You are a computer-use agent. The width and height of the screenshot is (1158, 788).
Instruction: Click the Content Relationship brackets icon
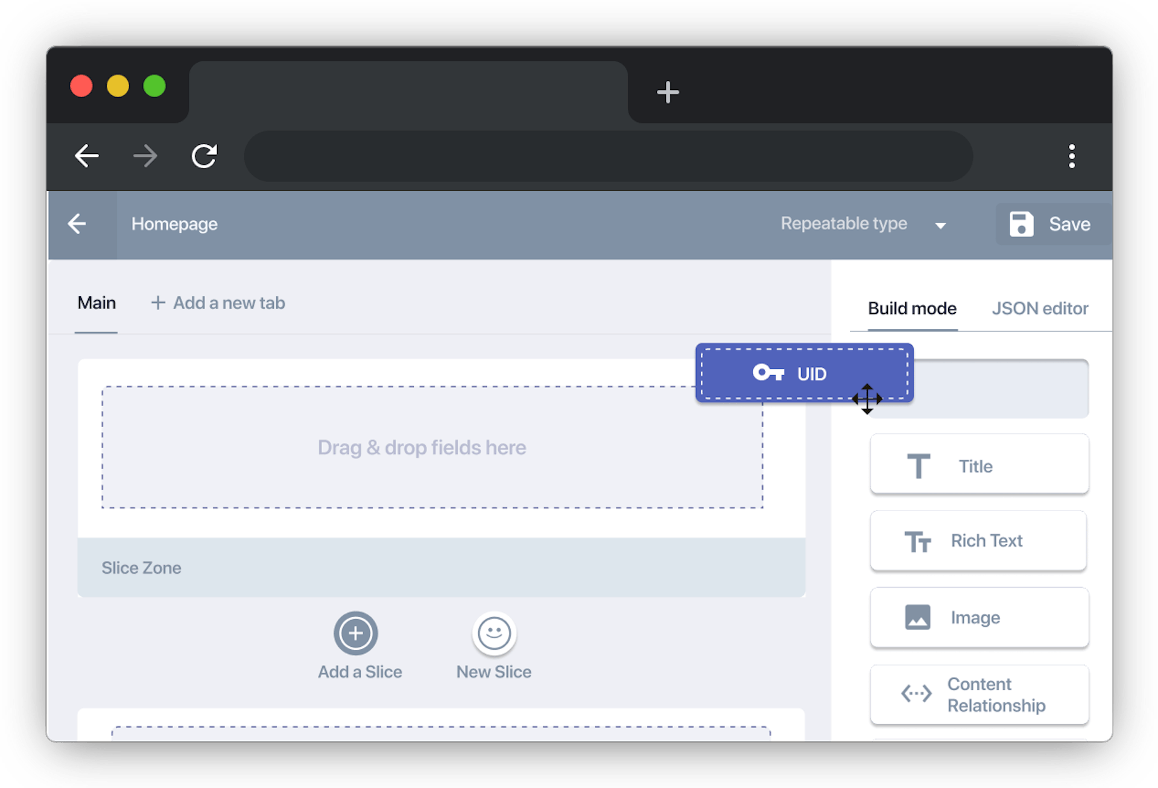pos(916,694)
